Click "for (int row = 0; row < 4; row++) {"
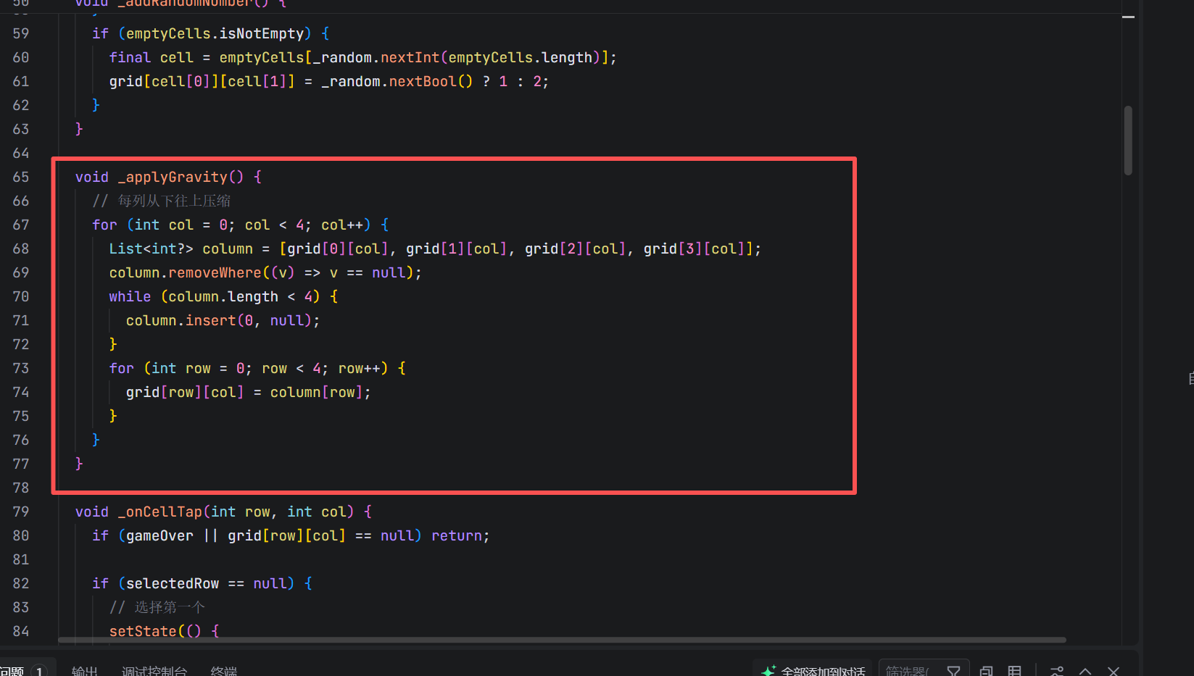 click(x=257, y=368)
